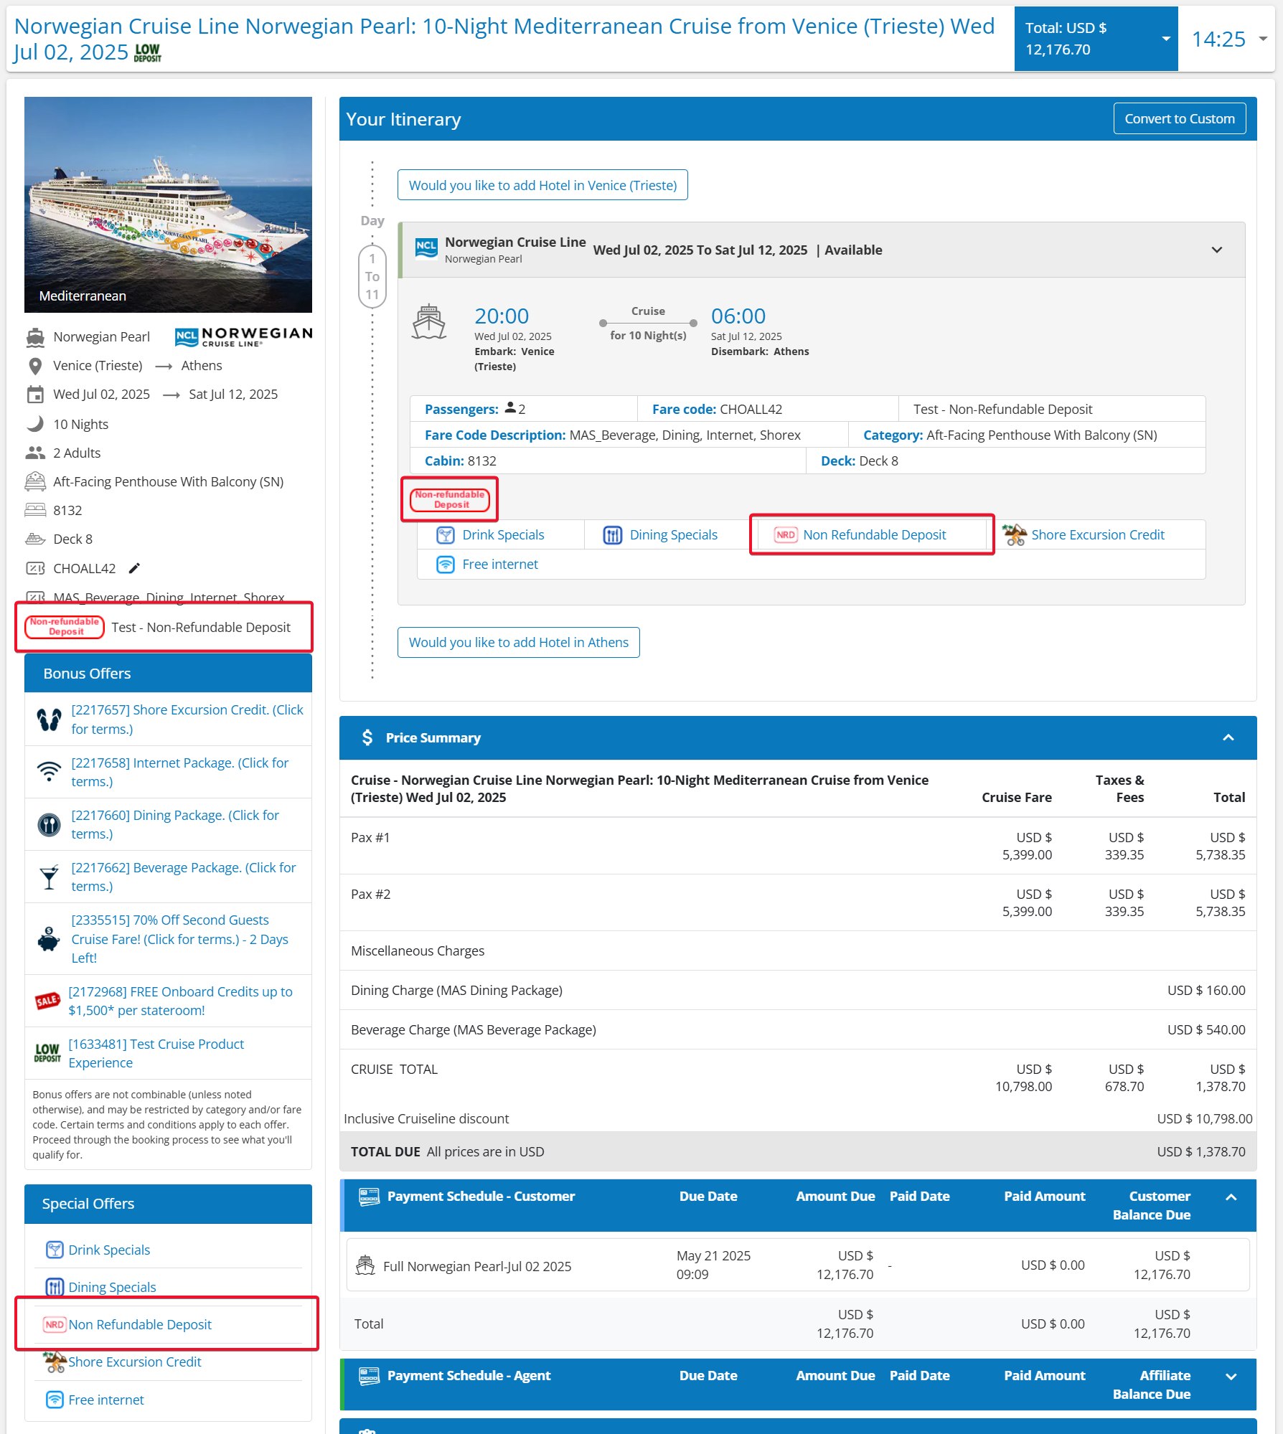Image resolution: width=1283 pixels, height=1434 pixels.
Task: Click the Non-refundable Deposit badge in itinerary
Action: pos(450,499)
